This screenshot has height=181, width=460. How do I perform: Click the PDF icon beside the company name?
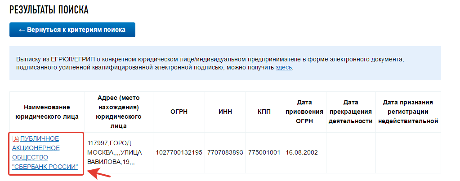16,138
